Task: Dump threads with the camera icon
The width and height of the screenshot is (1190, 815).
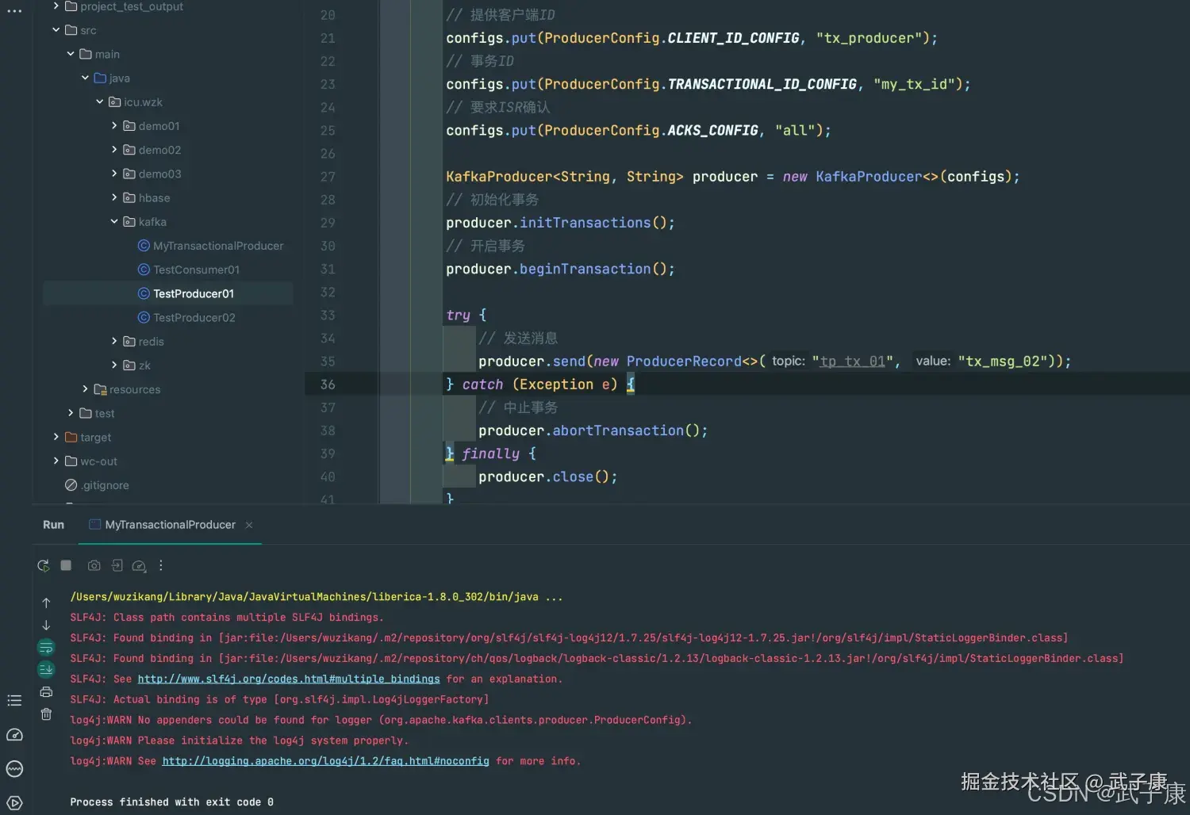Action: (94, 565)
